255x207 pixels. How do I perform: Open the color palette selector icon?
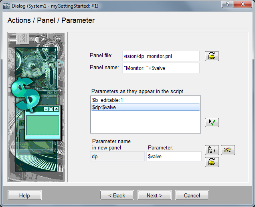[228, 150]
